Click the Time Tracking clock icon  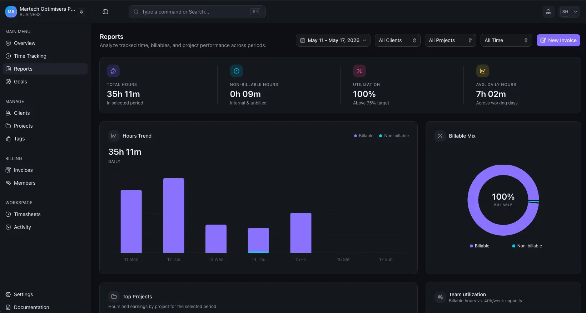coord(8,56)
